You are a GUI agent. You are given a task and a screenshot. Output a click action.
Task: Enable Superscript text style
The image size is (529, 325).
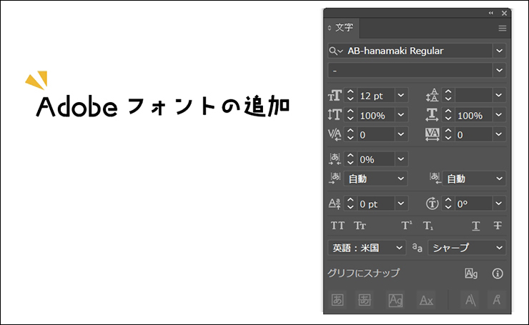coord(407,226)
